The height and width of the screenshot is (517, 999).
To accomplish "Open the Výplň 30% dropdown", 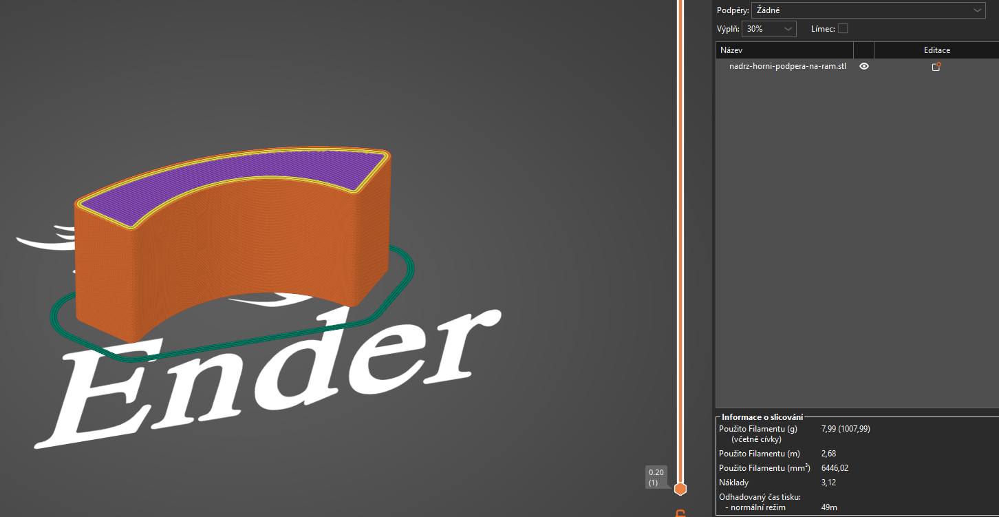I will coord(769,29).
